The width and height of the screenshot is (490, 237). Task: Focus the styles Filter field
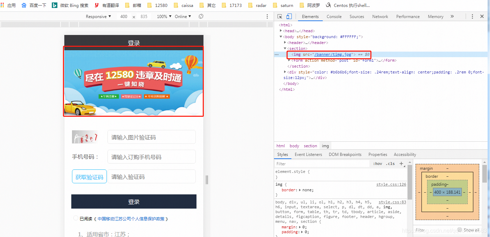click(322, 164)
